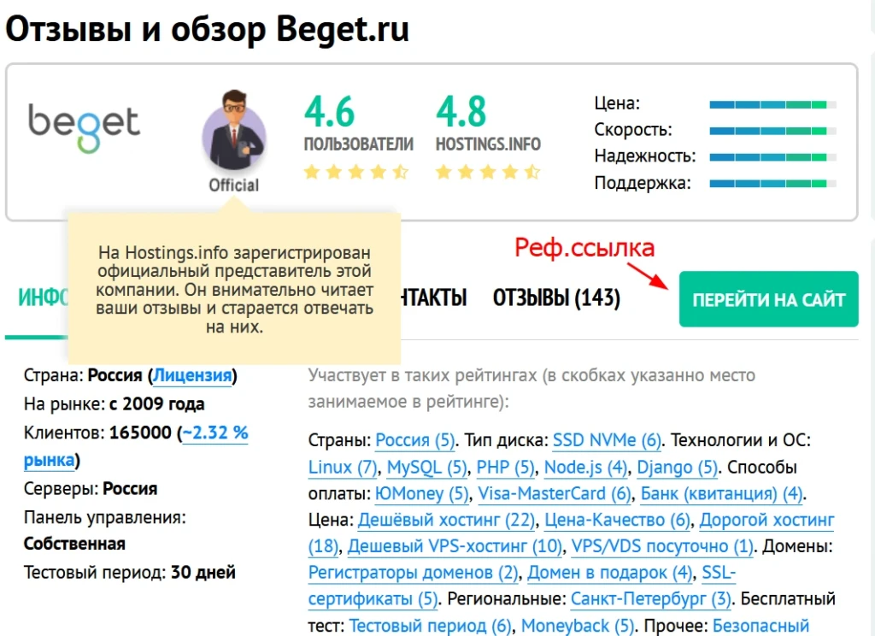Click the HOSTINGS.INFO label
Screen dimensions: 875x636
coord(488,144)
